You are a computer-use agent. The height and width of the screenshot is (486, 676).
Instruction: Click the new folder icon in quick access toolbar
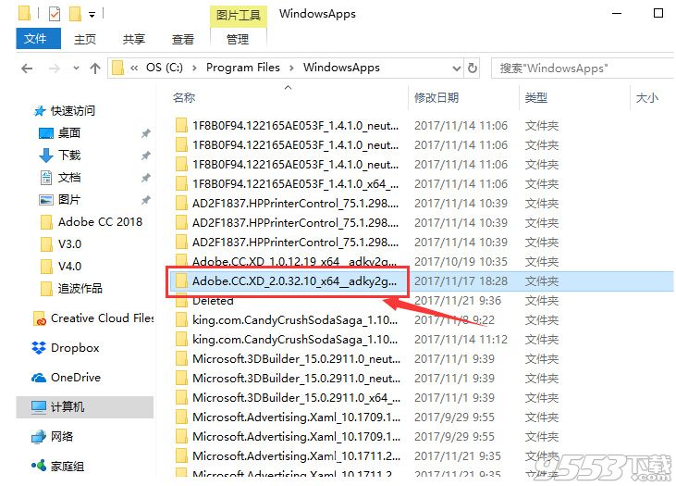coord(75,14)
